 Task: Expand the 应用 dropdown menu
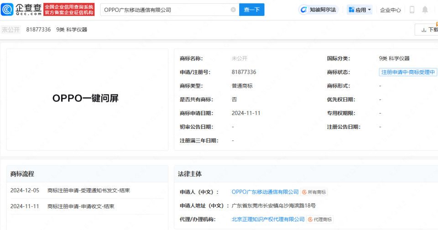[x=360, y=10]
